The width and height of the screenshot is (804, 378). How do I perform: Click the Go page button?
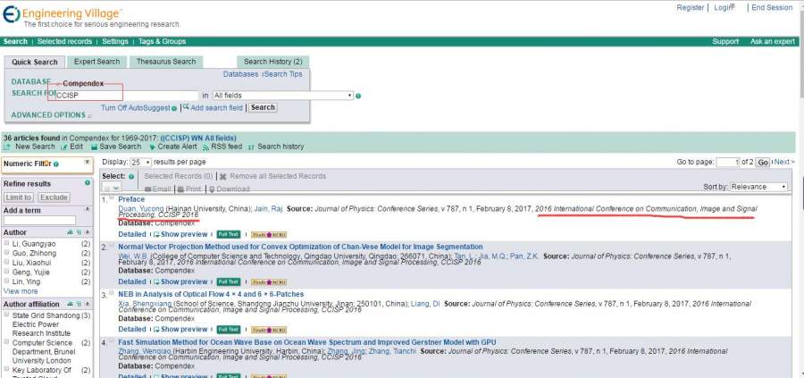coord(763,162)
